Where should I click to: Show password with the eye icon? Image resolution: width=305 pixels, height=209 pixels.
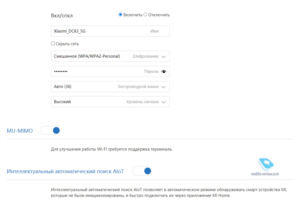(x=164, y=72)
